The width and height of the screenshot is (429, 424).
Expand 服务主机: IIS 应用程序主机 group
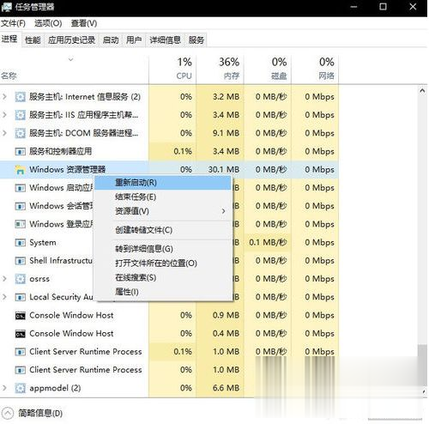(4, 115)
